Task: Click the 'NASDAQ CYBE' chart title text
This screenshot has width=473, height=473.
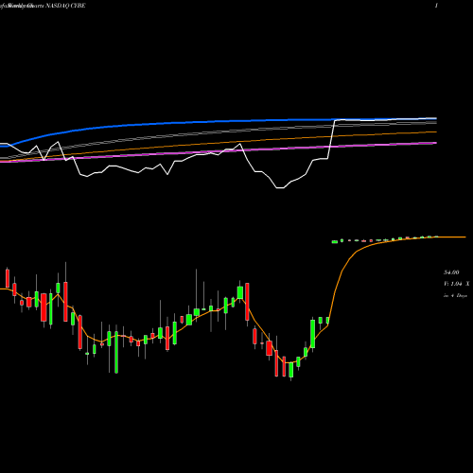Action: [x=65, y=6]
